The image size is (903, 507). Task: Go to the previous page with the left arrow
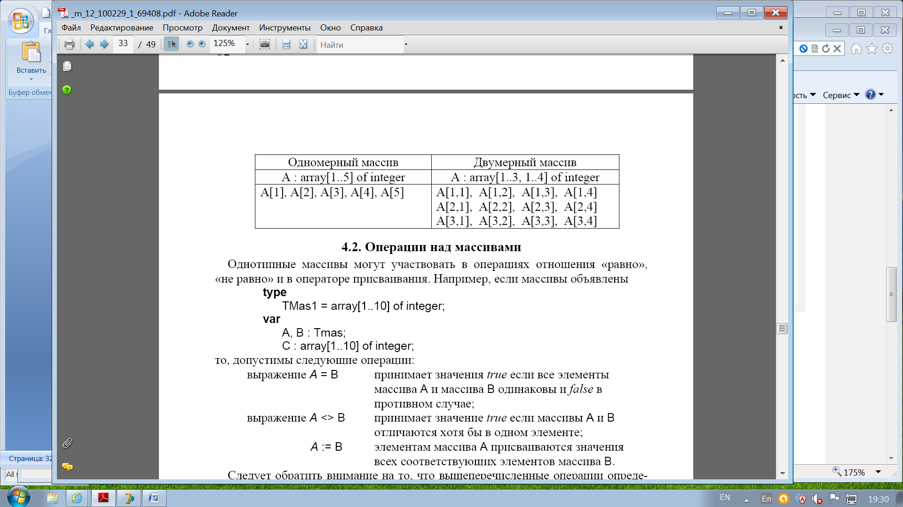(x=89, y=44)
